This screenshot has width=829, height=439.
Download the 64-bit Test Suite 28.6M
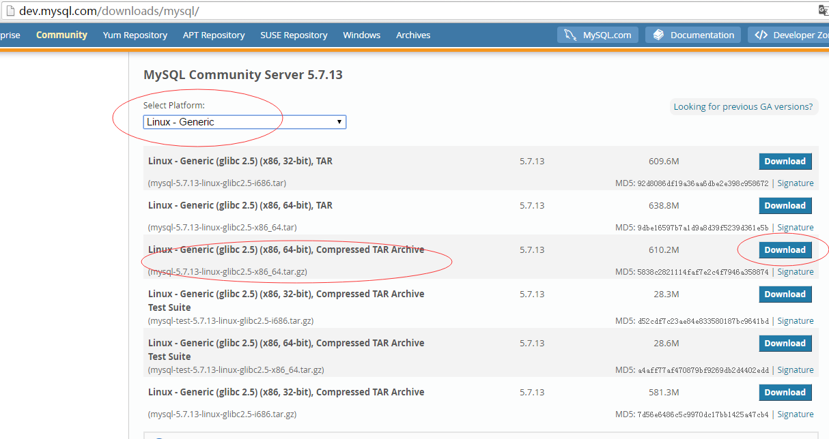(x=785, y=344)
